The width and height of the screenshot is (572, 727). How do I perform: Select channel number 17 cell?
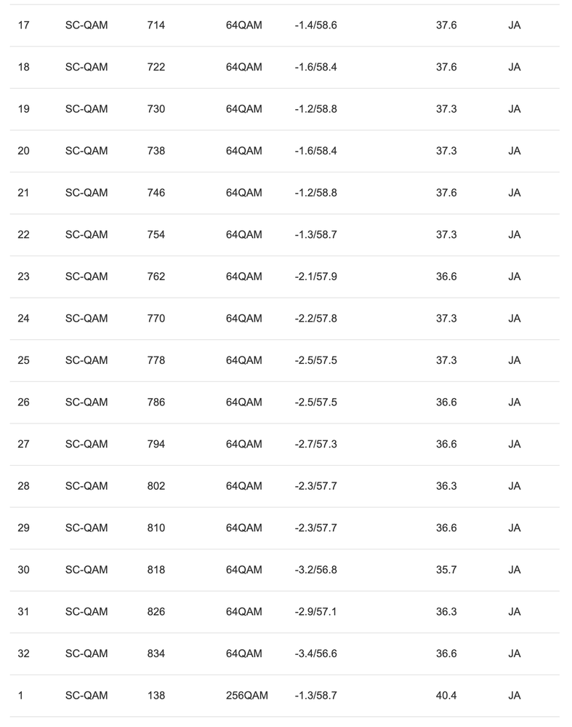pos(23,25)
